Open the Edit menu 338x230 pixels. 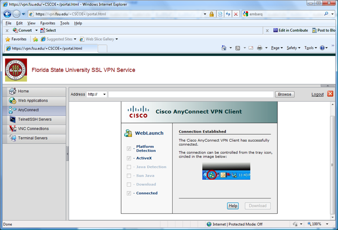coord(19,23)
